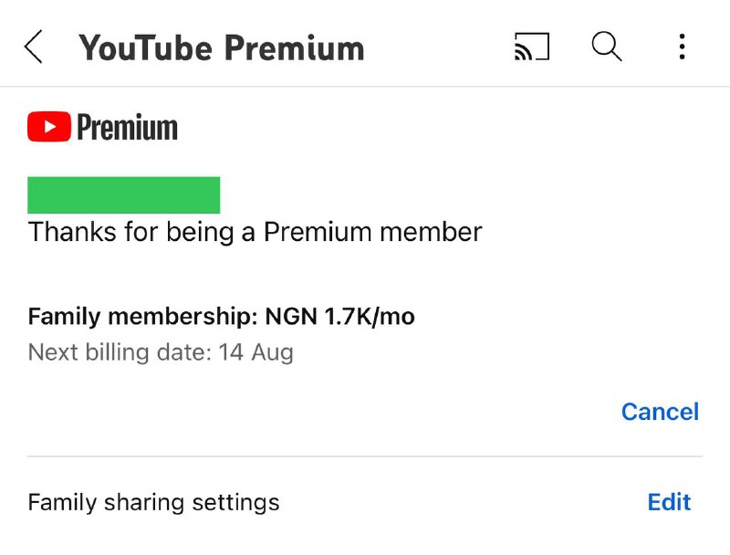Image resolution: width=730 pixels, height=555 pixels.
Task: Click the Family membership pricing row
Action: point(221,316)
